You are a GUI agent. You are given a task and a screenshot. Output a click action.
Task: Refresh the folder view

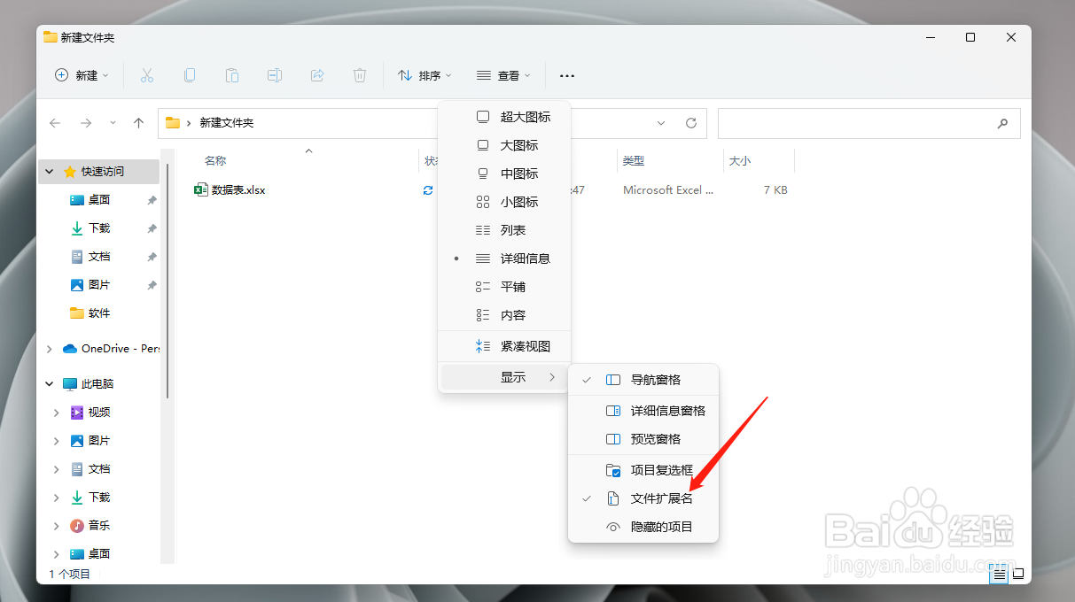690,123
